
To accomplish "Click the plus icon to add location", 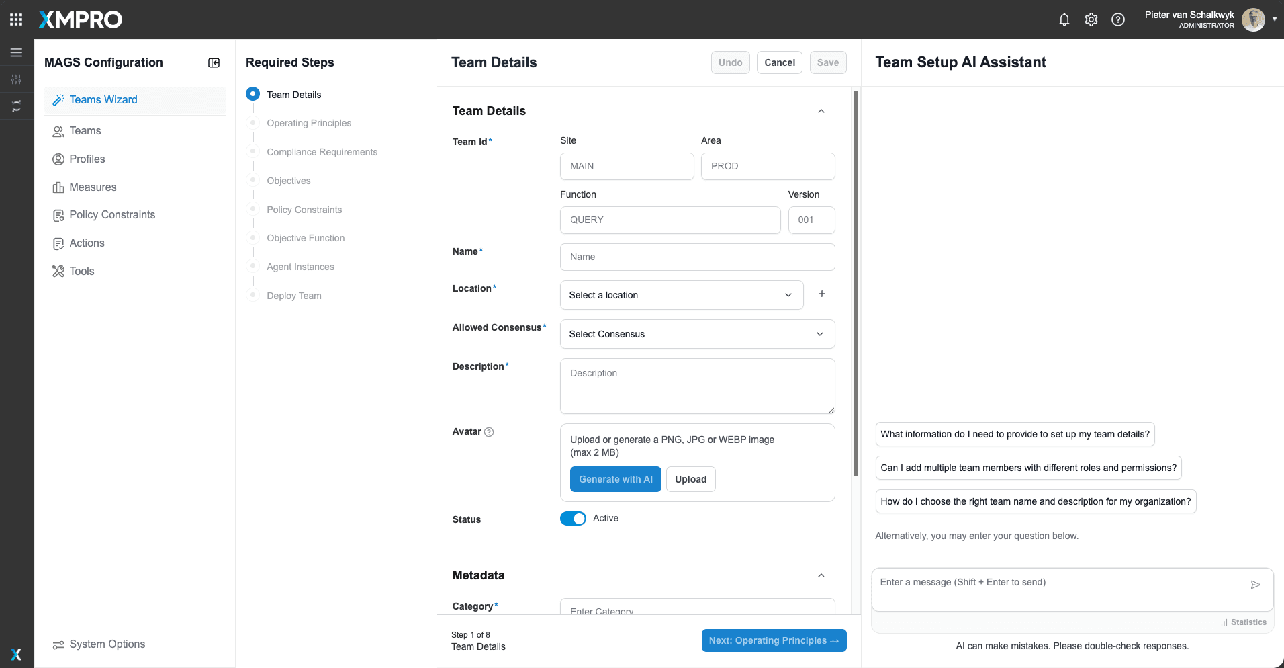I will (x=822, y=294).
